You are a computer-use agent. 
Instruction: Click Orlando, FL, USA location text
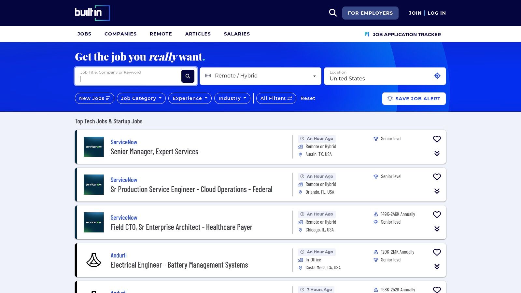pyautogui.click(x=320, y=192)
